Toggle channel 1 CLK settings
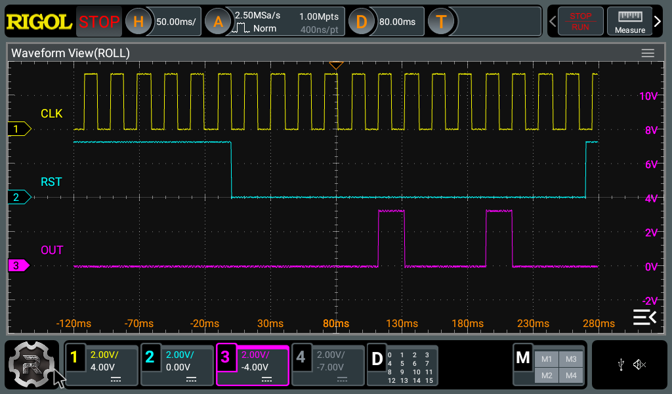Screen dimensions: 672x394 click(102, 365)
